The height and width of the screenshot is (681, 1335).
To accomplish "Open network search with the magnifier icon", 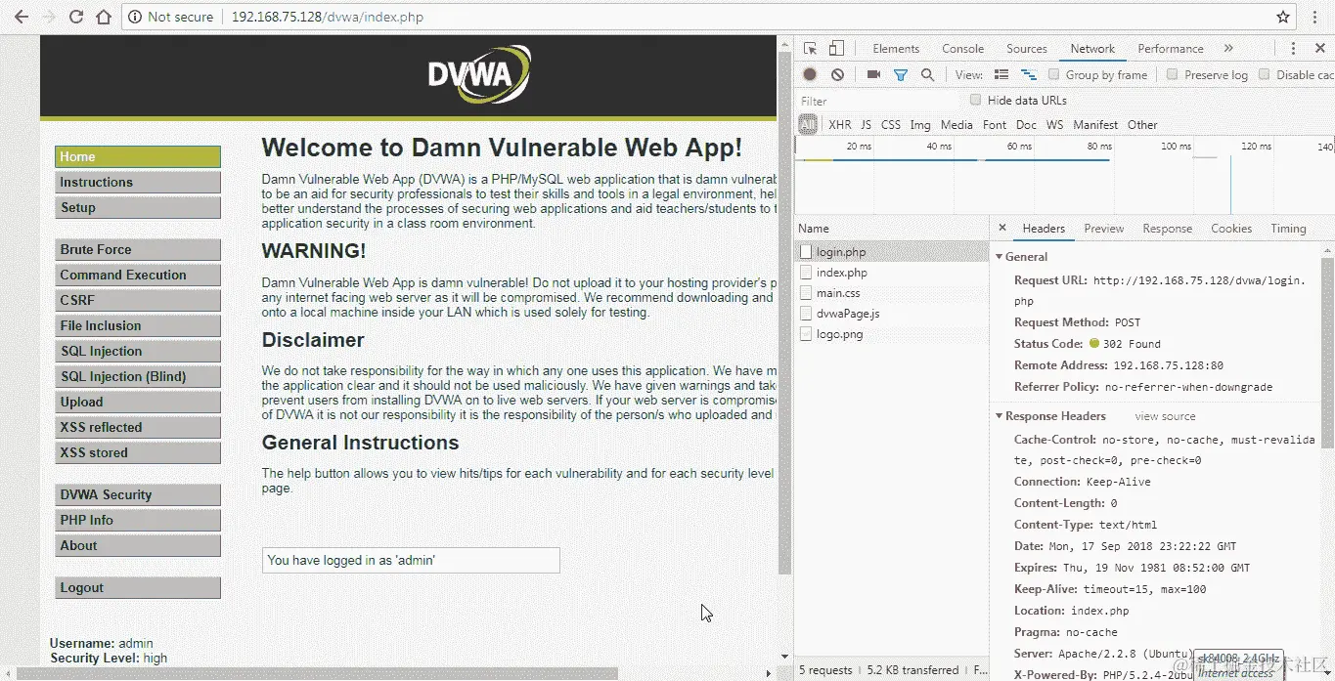I will point(927,74).
